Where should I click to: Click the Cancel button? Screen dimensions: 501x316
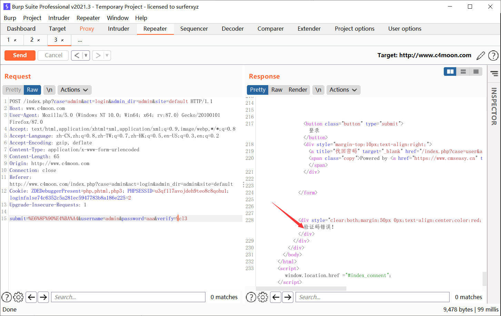click(x=53, y=55)
